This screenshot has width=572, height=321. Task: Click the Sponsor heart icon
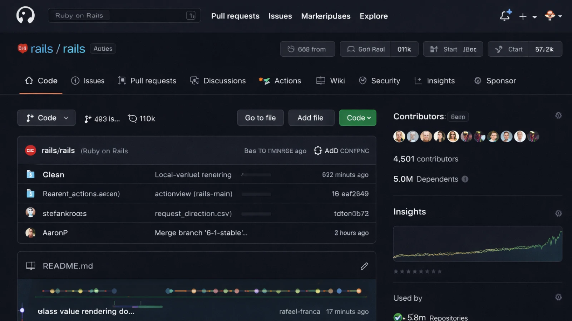pyautogui.click(x=478, y=81)
